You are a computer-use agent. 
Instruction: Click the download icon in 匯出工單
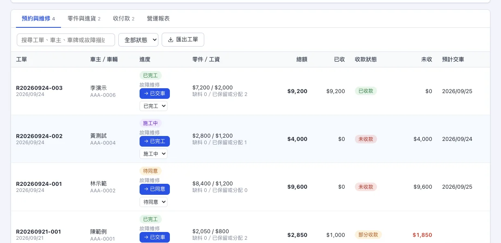coord(171,40)
